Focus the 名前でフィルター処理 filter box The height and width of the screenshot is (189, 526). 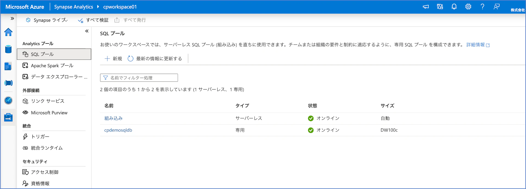[139, 78]
